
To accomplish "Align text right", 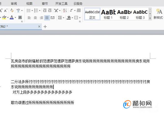I will (41, 18).
